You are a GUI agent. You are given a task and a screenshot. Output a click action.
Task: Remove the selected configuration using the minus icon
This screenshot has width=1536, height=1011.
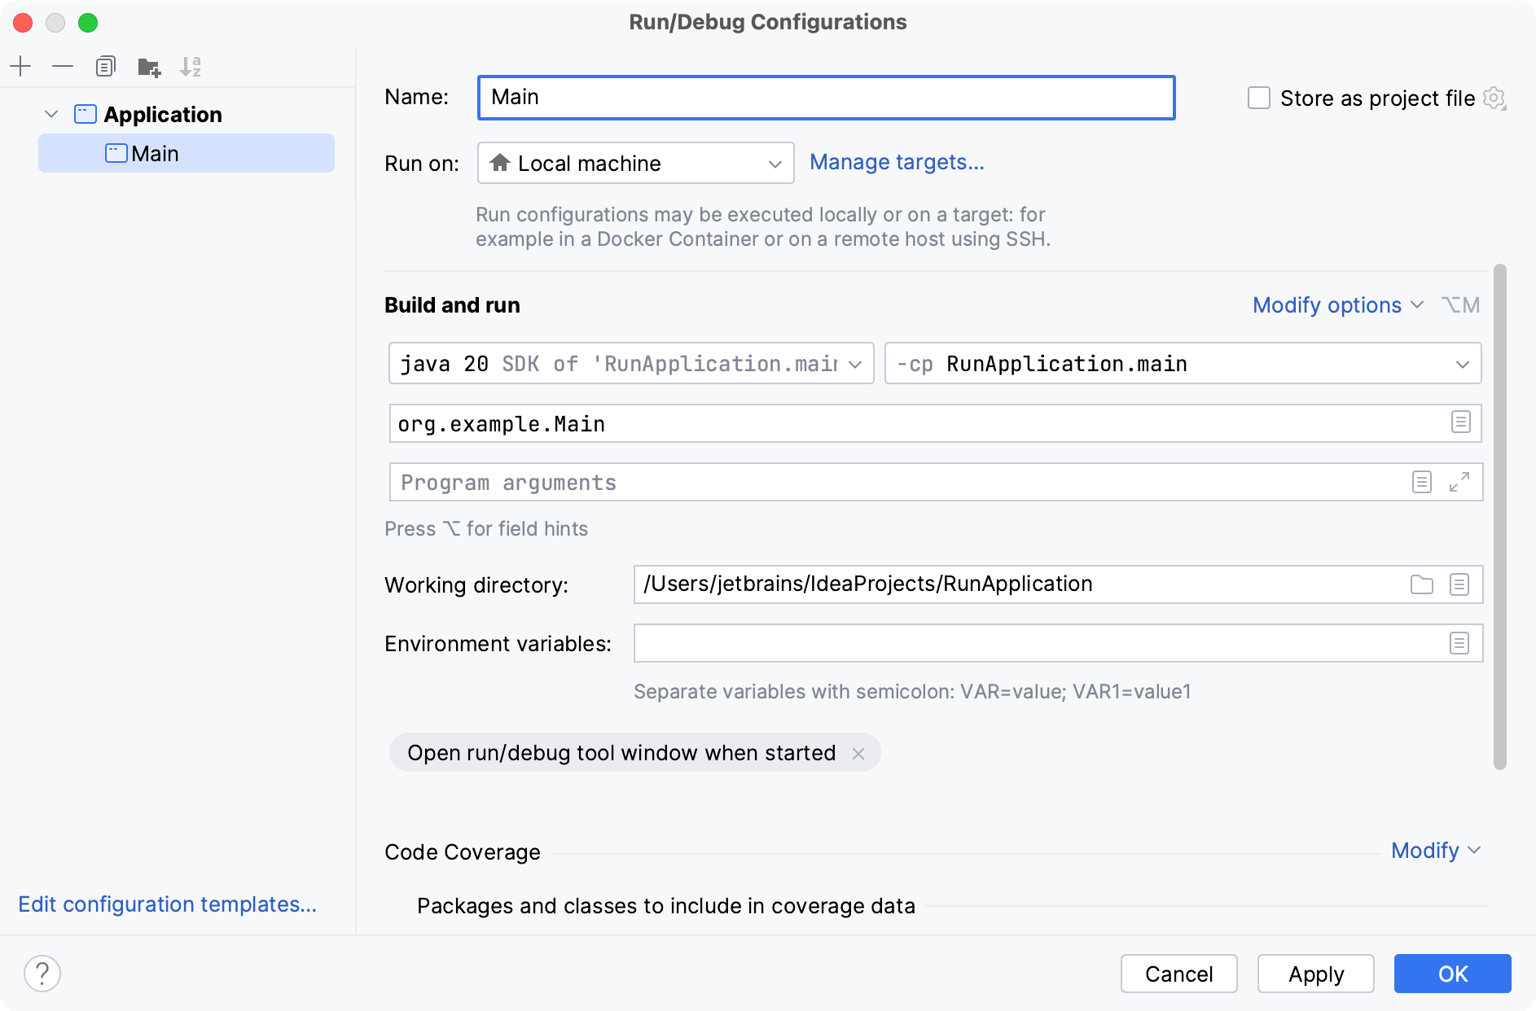click(x=63, y=66)
